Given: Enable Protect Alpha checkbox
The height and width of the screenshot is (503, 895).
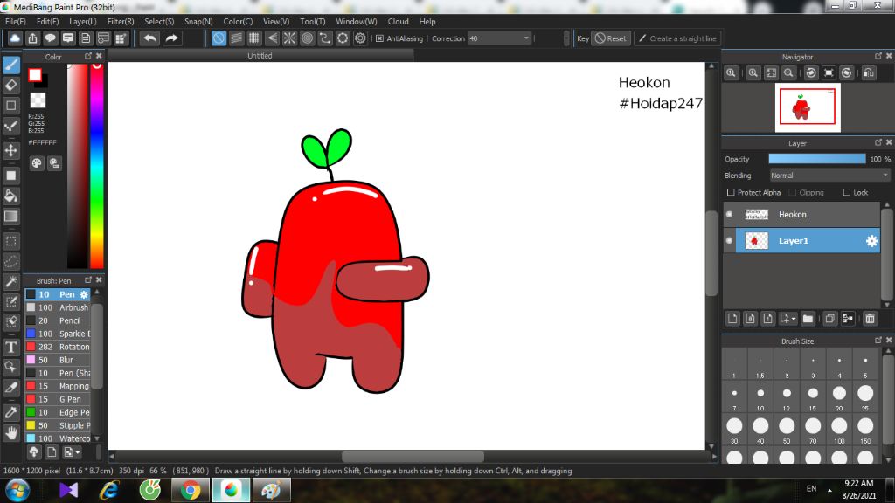Looking at the screenshot, I should coord(731,193).
